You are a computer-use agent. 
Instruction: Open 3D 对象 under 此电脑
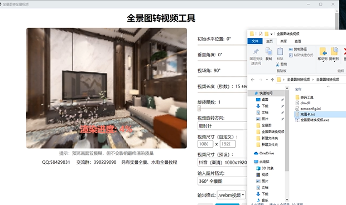pos(267,168)
